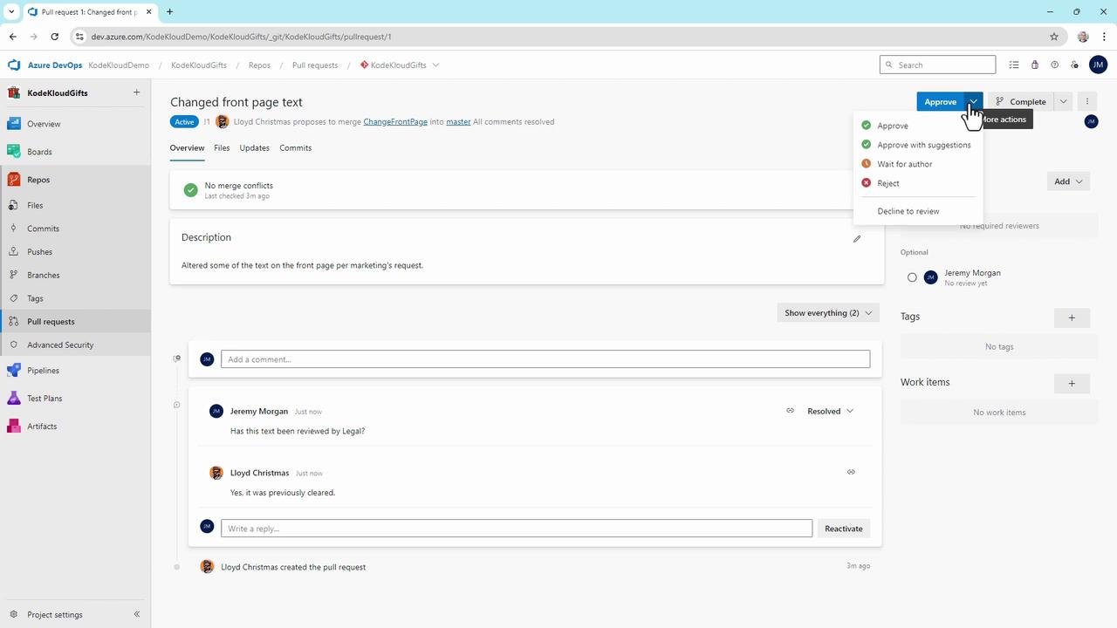
Task: Select Wait for author
Action: click(918, 164)
